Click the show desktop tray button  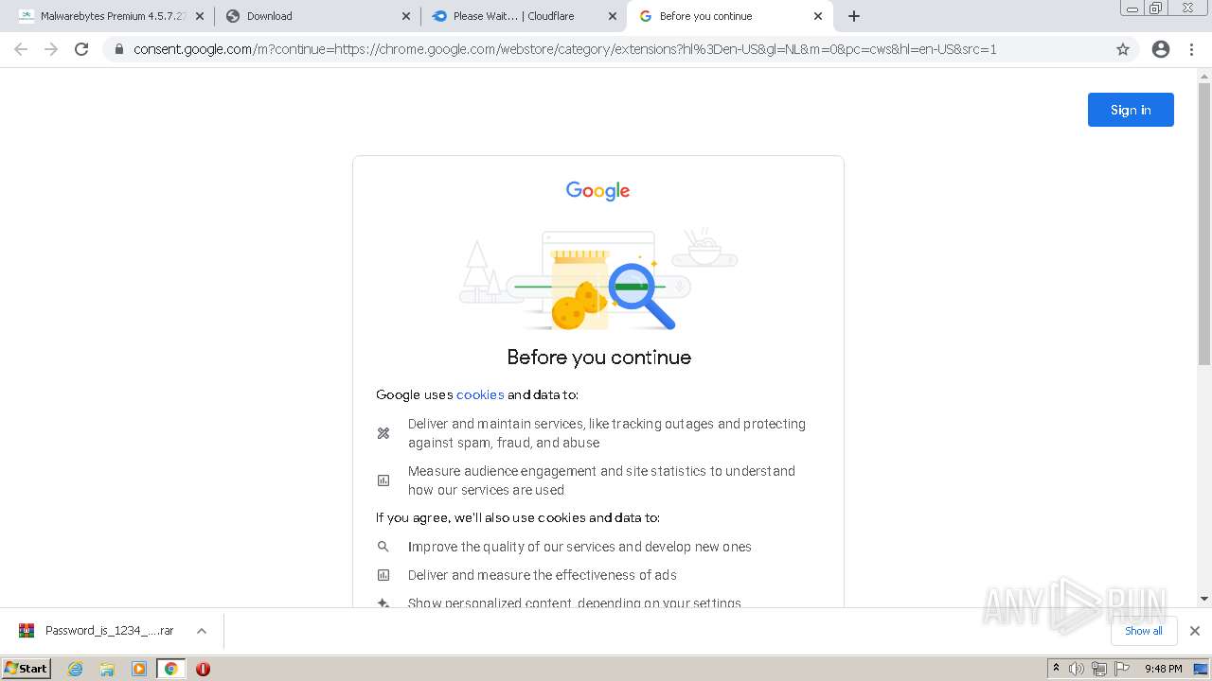[x=1202, y=669]
